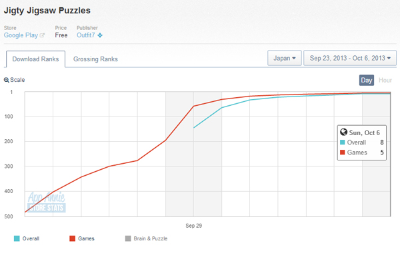Open the Japan country dropdown
The image size is (400, 253).
pos(285,58)
